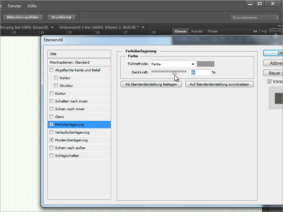This screenshot has height=212, width=283.
Task: Close the Unbenannt-1 document tab
Action: 143,27
